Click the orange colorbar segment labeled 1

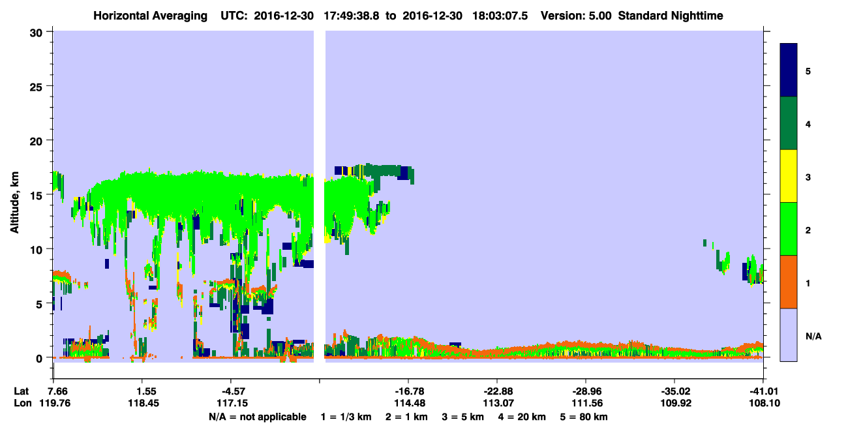tap(789, 282)
